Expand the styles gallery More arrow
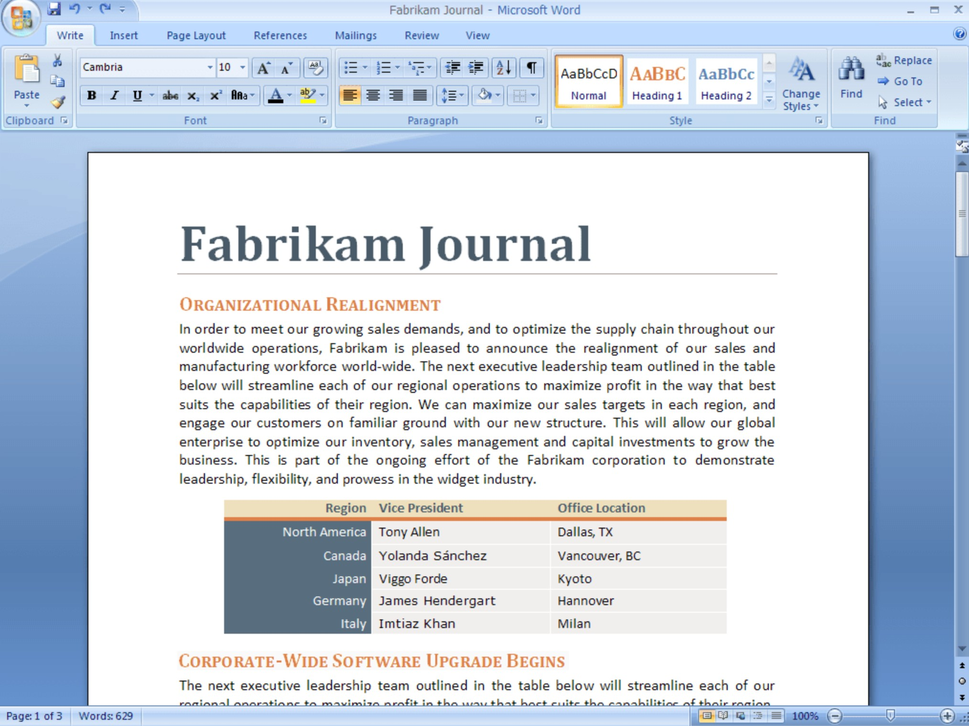969x726 pixels. (769, 100)
